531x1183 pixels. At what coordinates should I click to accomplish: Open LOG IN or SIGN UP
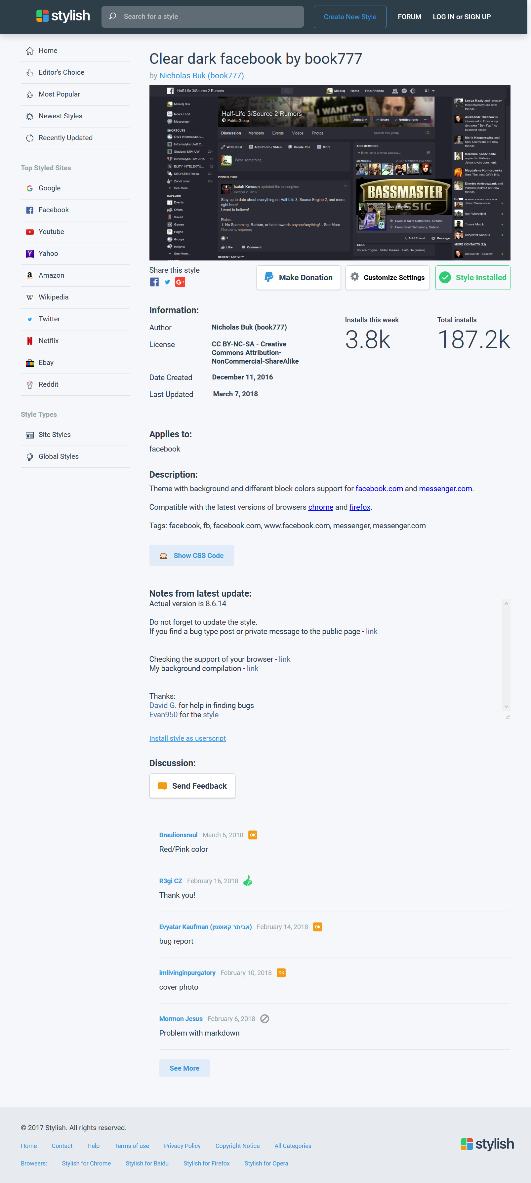(x=462, y=17)
